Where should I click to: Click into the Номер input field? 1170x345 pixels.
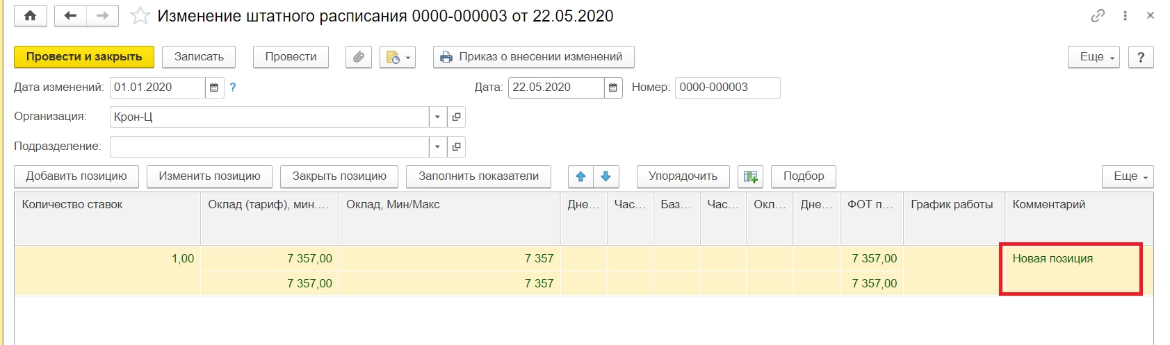pos(726,87)
